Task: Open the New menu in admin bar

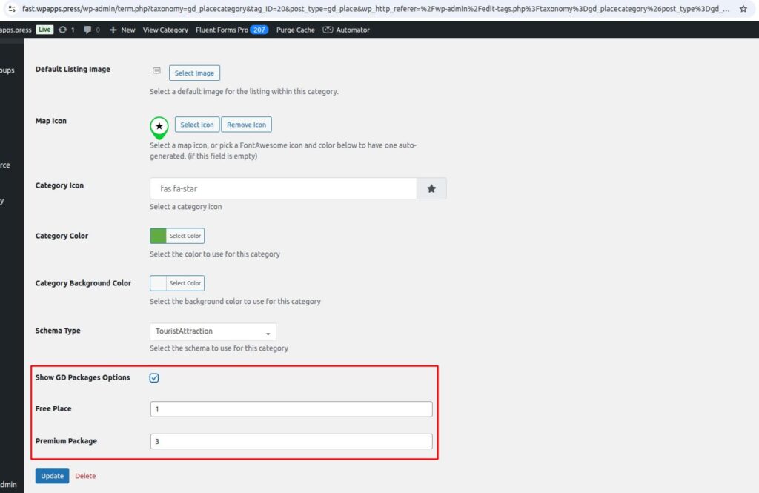Action: click(x=122, y=30)
